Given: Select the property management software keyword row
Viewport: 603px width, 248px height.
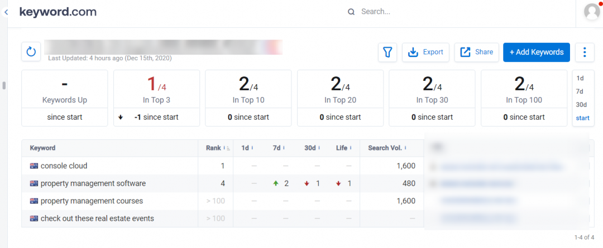Looking at the screenshot, I should click(93, 183).
